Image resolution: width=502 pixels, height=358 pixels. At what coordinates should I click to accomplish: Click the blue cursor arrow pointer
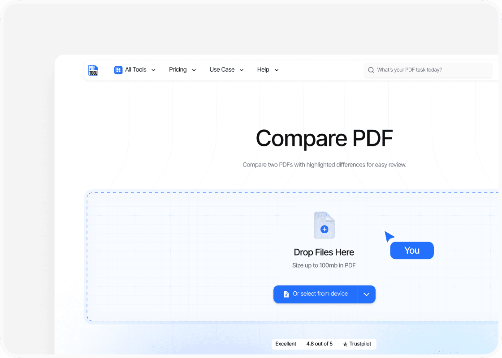(389, 236)
